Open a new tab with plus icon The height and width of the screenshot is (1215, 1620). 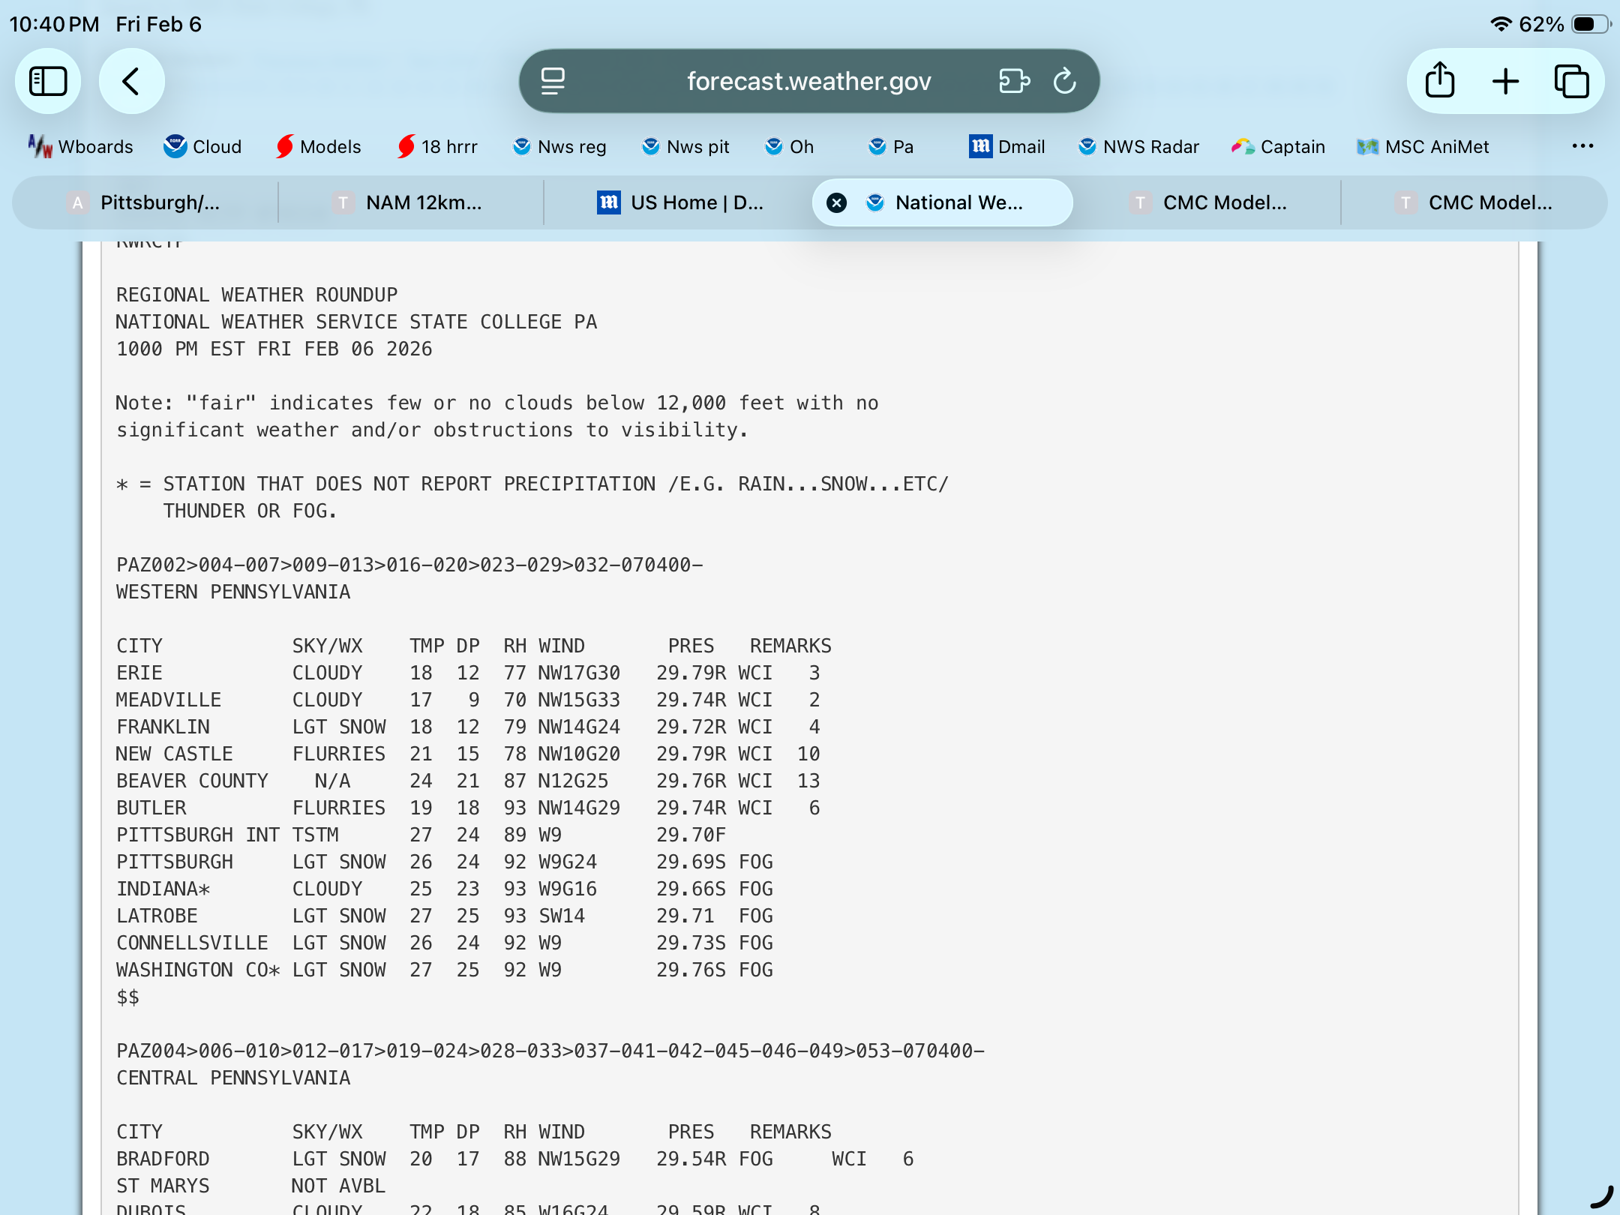point(1505,81)
